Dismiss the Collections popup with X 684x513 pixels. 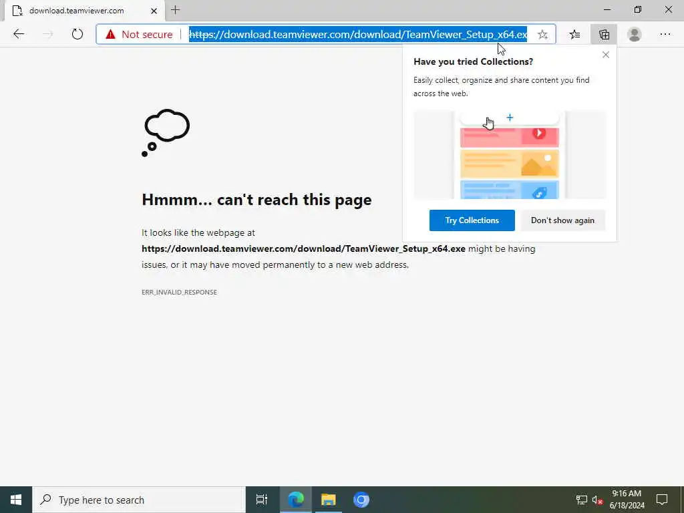click(605, 55)
